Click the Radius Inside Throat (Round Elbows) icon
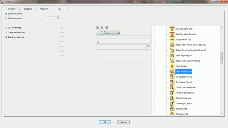This screenshot has width=228, height=128. 172,45
